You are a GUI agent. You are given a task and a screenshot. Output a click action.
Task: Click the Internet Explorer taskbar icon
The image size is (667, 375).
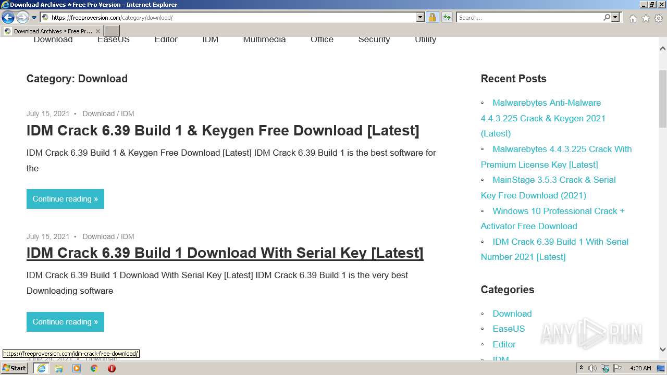[x=41, y=368]
